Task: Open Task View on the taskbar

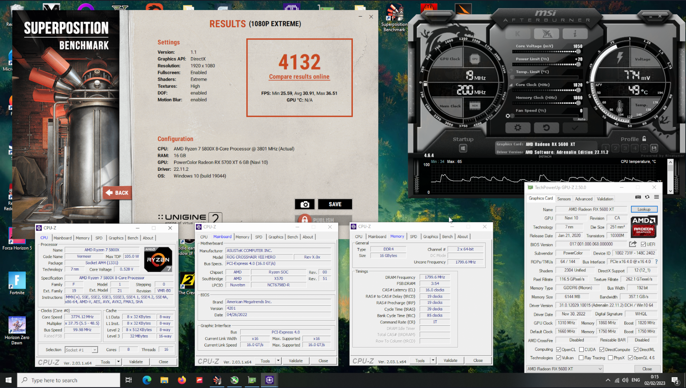Action: pyautogui.click(x=129, y=380)
